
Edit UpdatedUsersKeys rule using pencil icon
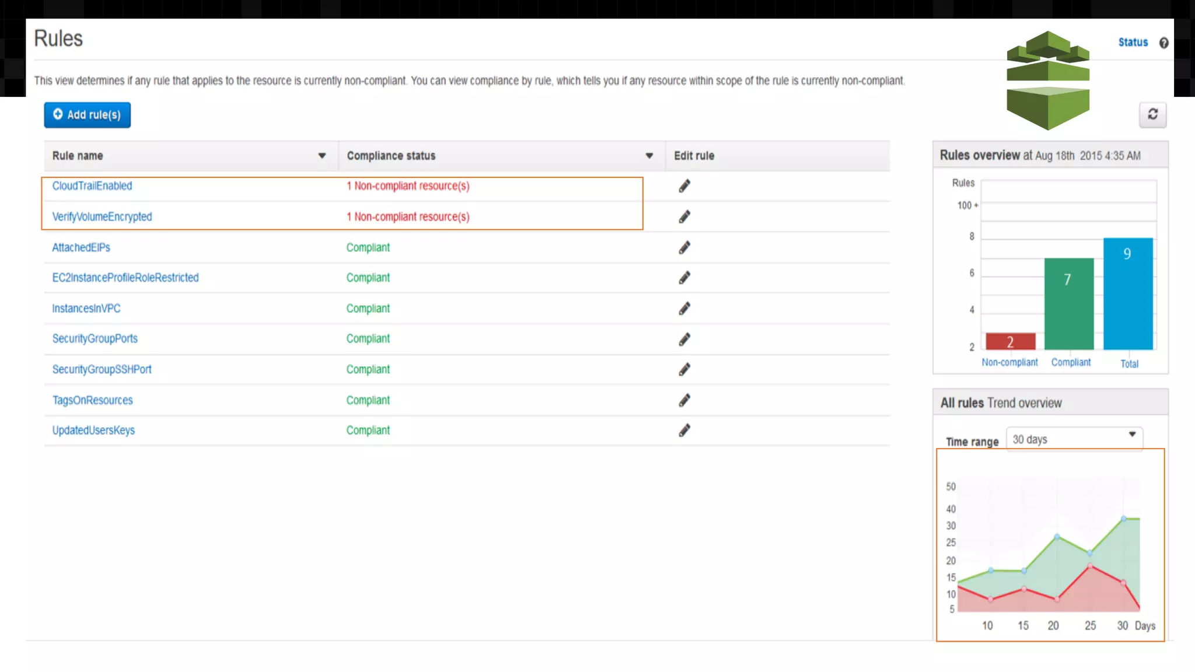tap(684, 430)
